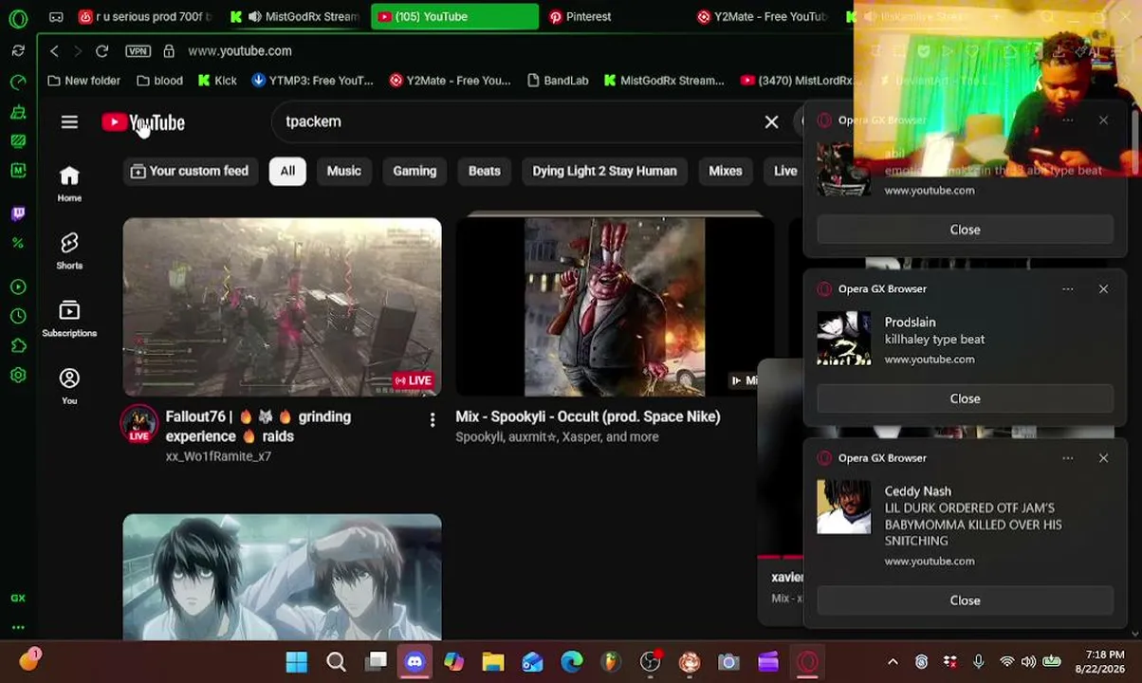Click the taskbar volume icon

[x=1028, y=662]
